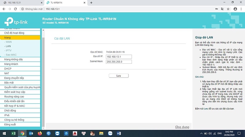
Task: Open the Chrome three-dot menu
Action: point(241,9)
